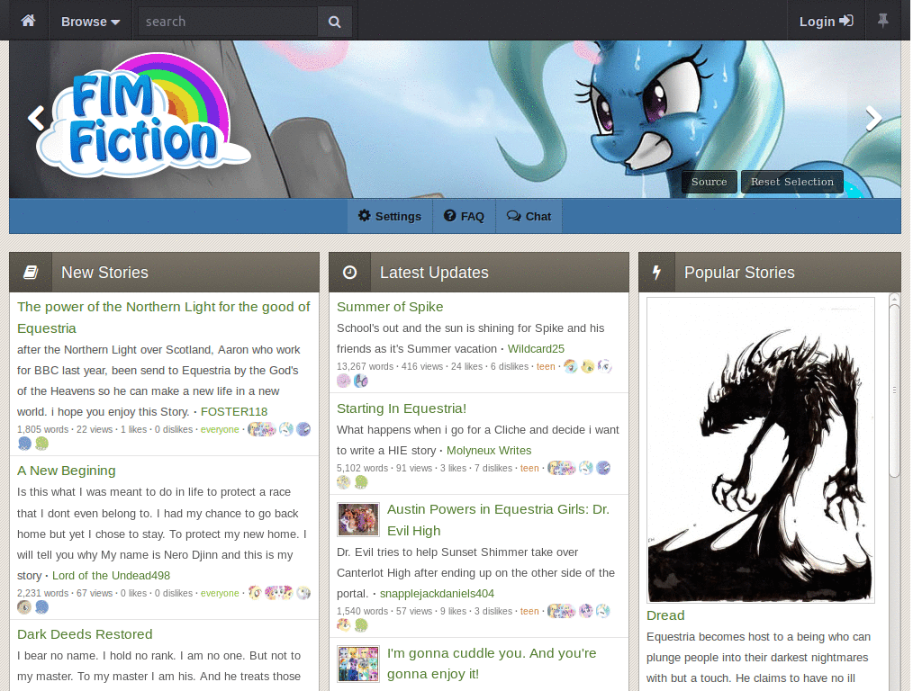Click main six character tag on Northern Light story
Viewport: 922px width, 691px height.
tap(262, 429)
